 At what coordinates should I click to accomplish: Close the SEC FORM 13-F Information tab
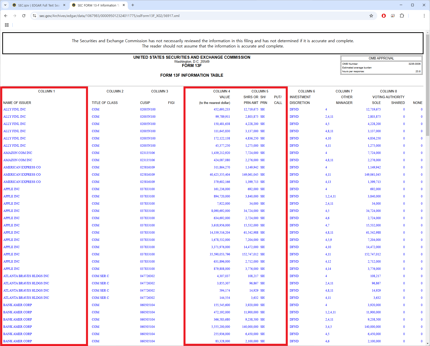pyautogui.click(x=124, y=5)
